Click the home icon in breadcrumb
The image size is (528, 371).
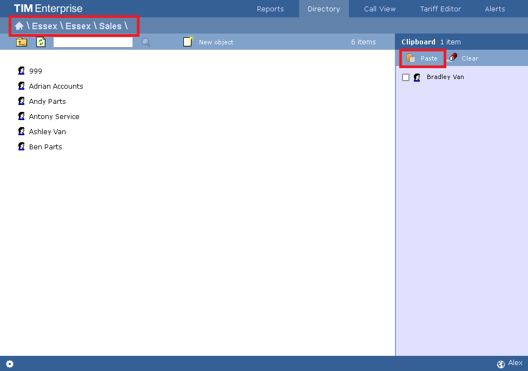click(19, 26)
